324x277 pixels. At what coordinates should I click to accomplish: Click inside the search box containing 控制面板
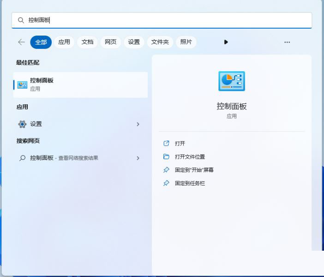click(162, 20)
